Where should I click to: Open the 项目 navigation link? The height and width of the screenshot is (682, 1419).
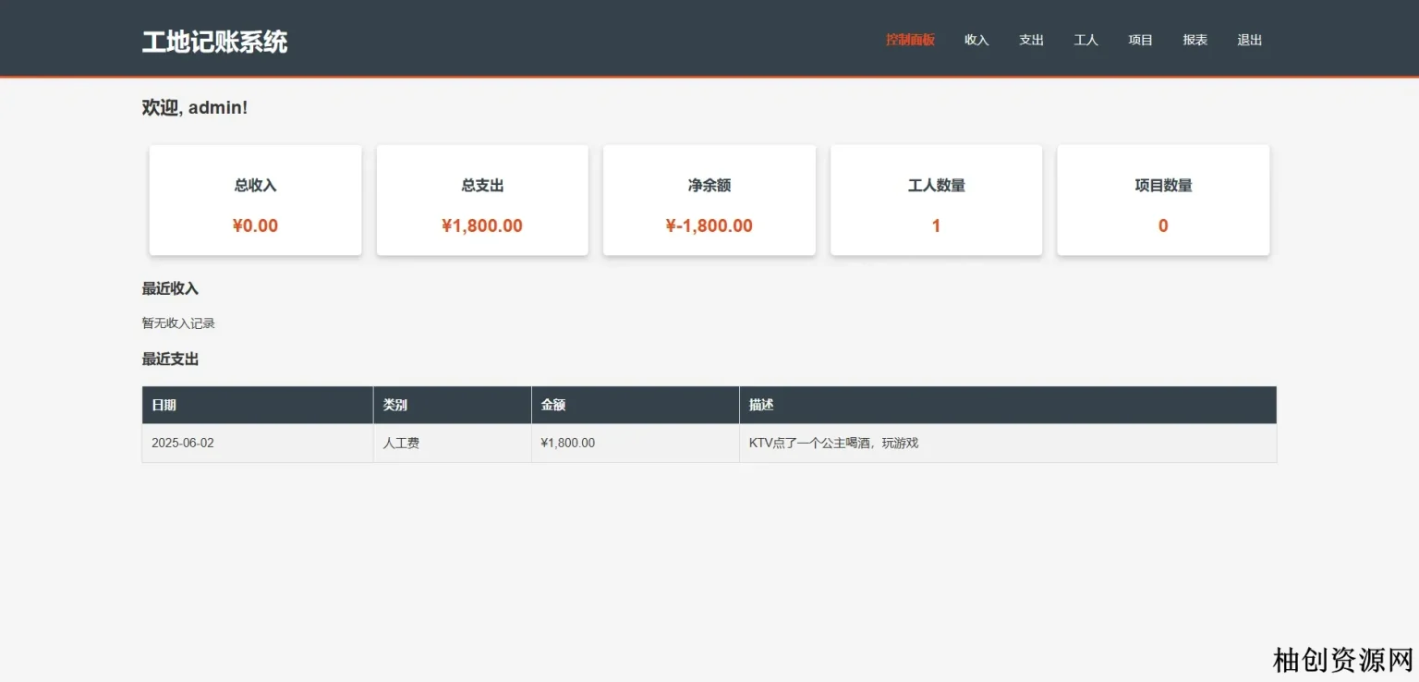pyautogui.click(x=1140, y=40)
